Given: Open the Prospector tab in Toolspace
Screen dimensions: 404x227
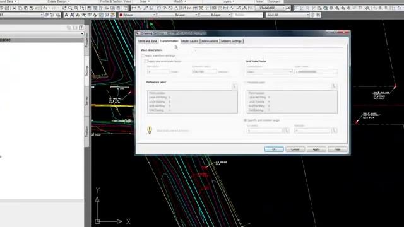Looking at the screenshot, I should [x=87, y=40].
